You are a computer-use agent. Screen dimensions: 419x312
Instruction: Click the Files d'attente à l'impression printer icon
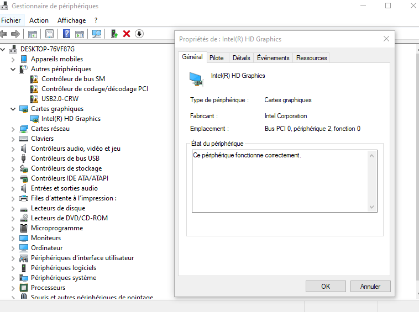24,198
